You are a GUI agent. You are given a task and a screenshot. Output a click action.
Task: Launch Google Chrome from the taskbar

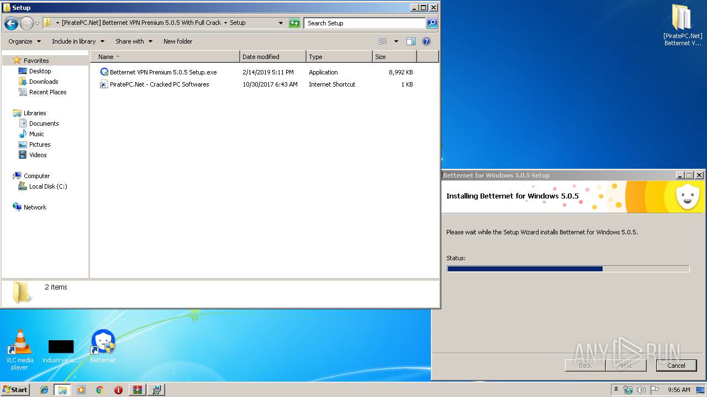tap(100, 390)
